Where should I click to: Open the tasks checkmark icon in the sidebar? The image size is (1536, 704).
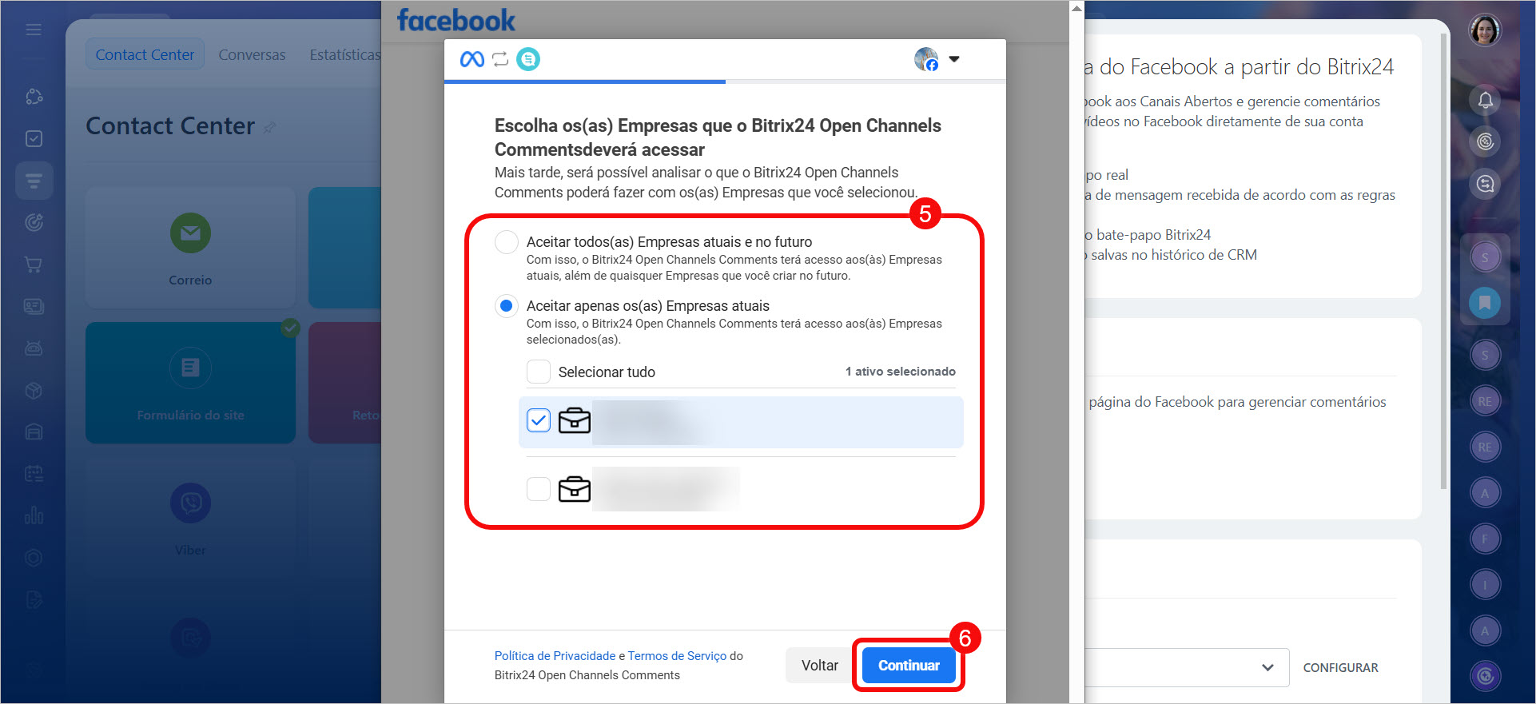(34, 138)
